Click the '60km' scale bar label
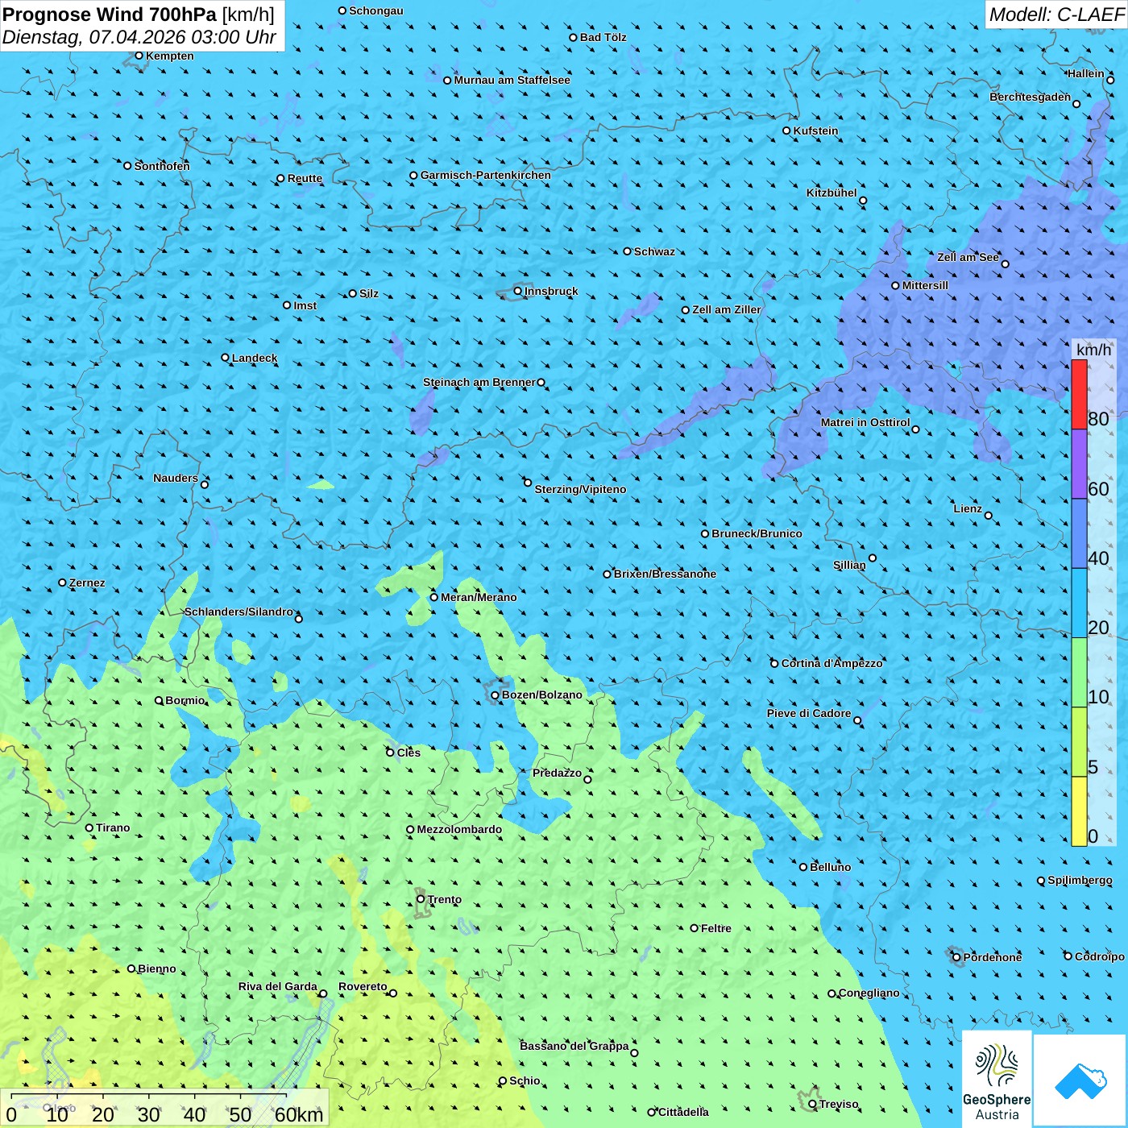The height and width of the screenshot is (1128, 1128). tap(299, 1114)
